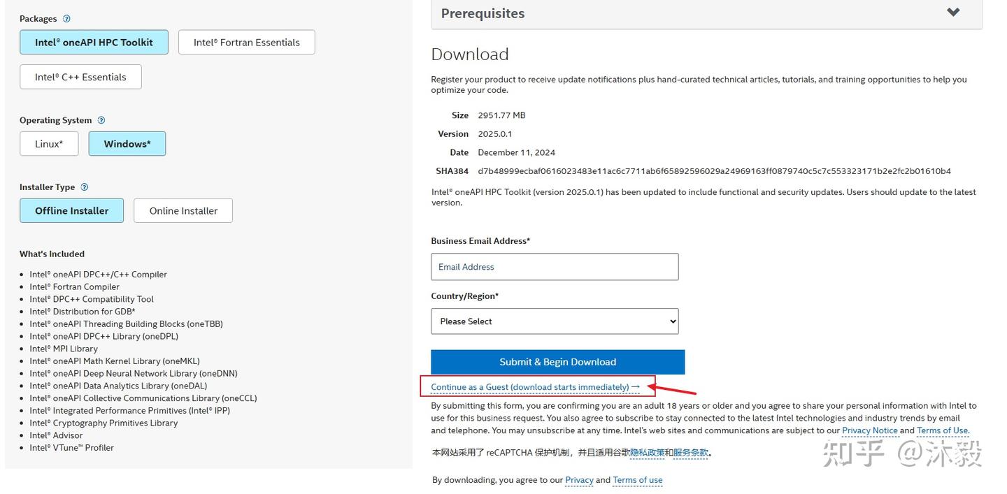The width and height of the screenshot is (1007, 494).
Task: Click the Business Email Address field
Action: (555, 267)
